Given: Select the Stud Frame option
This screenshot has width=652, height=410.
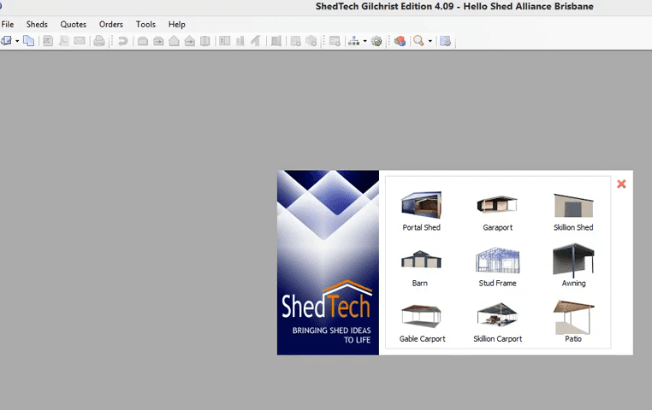Looking at the screenshot, I should (x=497, y=266).
